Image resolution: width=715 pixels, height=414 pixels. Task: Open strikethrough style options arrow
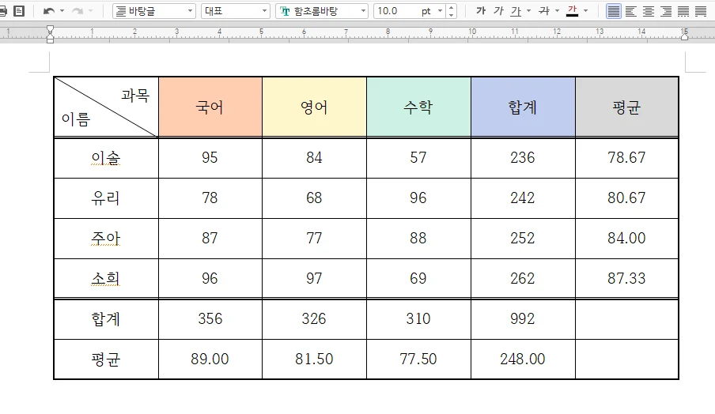[x=557, y=11]
